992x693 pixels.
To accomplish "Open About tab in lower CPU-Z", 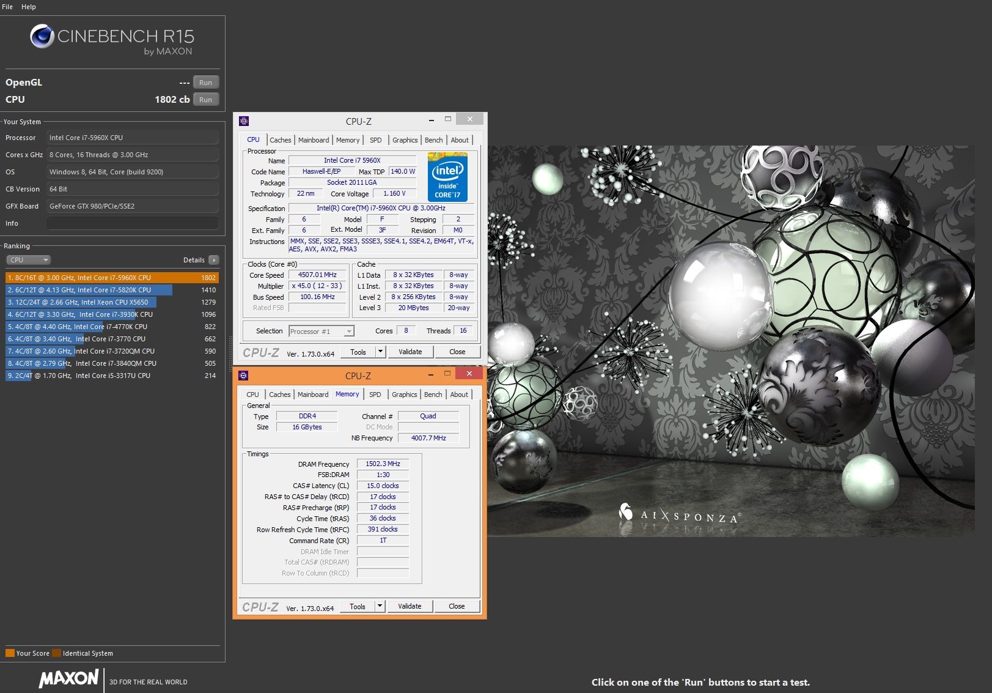I will [x=459, y=395].
